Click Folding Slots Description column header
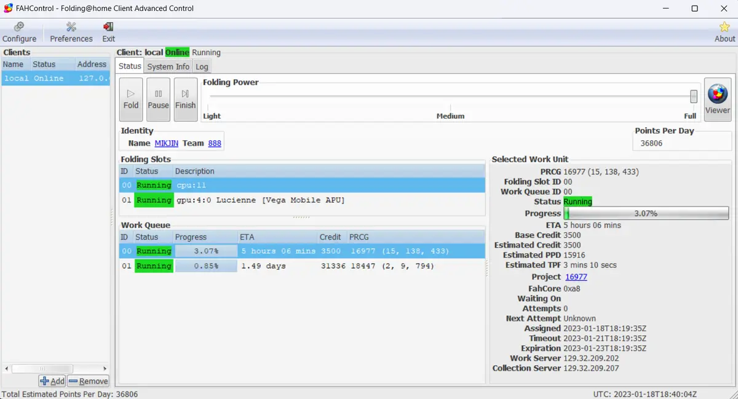 click(329, 171)
